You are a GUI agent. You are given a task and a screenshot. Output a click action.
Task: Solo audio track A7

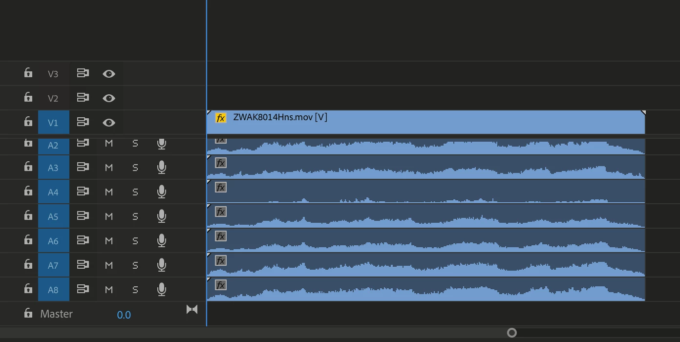135,265
